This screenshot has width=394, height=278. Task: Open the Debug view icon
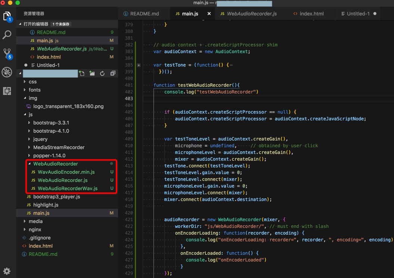pos(7,72)
